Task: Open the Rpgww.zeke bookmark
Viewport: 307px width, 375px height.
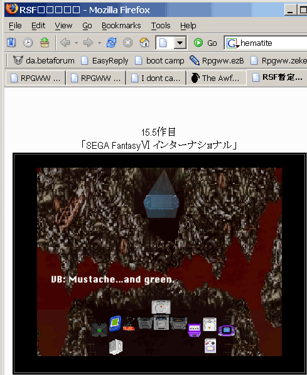Action: pyautogui.click(x=278, y=60)
